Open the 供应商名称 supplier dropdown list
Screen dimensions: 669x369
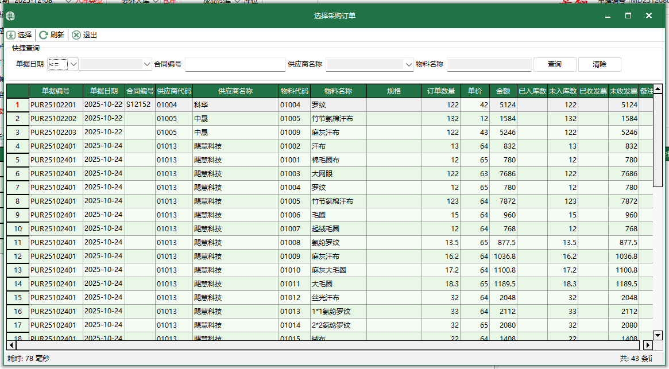click(407, 64)
